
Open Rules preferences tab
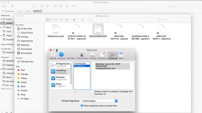click(121, 56)
